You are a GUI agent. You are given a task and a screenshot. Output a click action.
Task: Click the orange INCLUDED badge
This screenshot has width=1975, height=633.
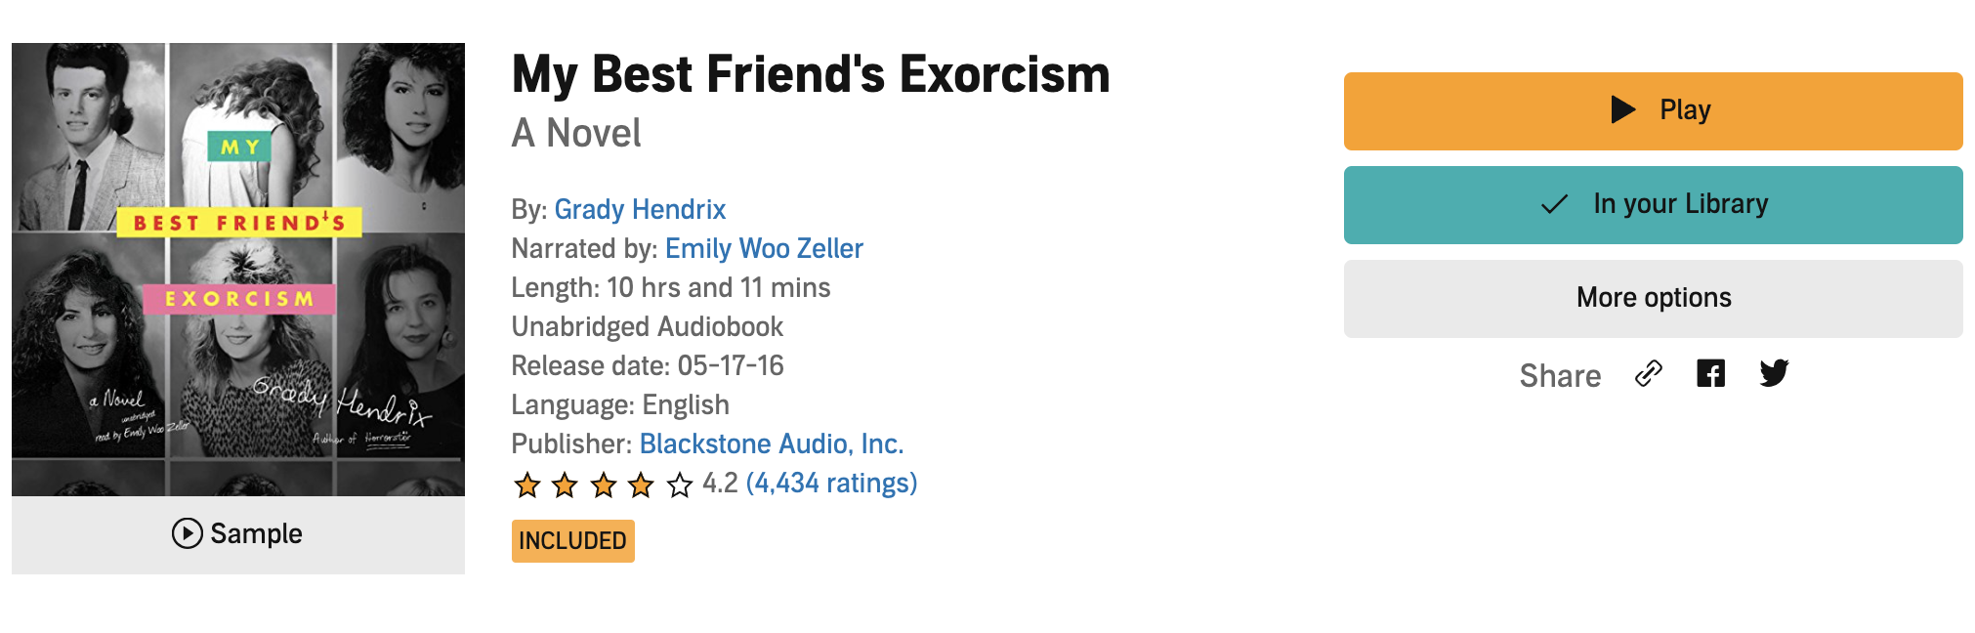click(572, 541)
